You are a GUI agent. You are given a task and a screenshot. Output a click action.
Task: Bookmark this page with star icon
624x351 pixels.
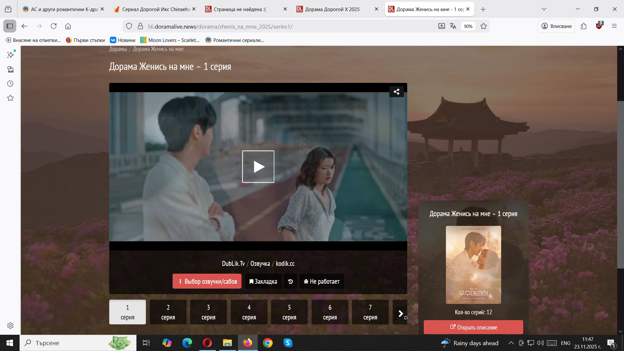click(484, 26)
